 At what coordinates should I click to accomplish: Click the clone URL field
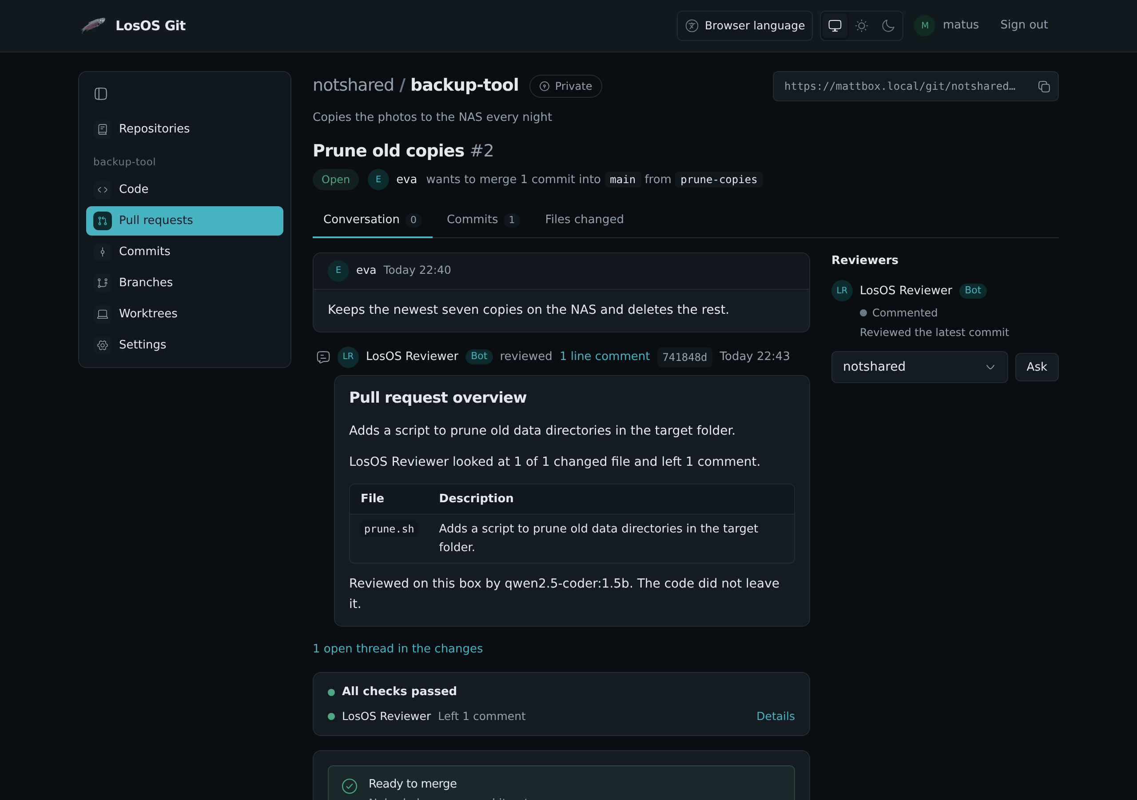tap(915, 86)
